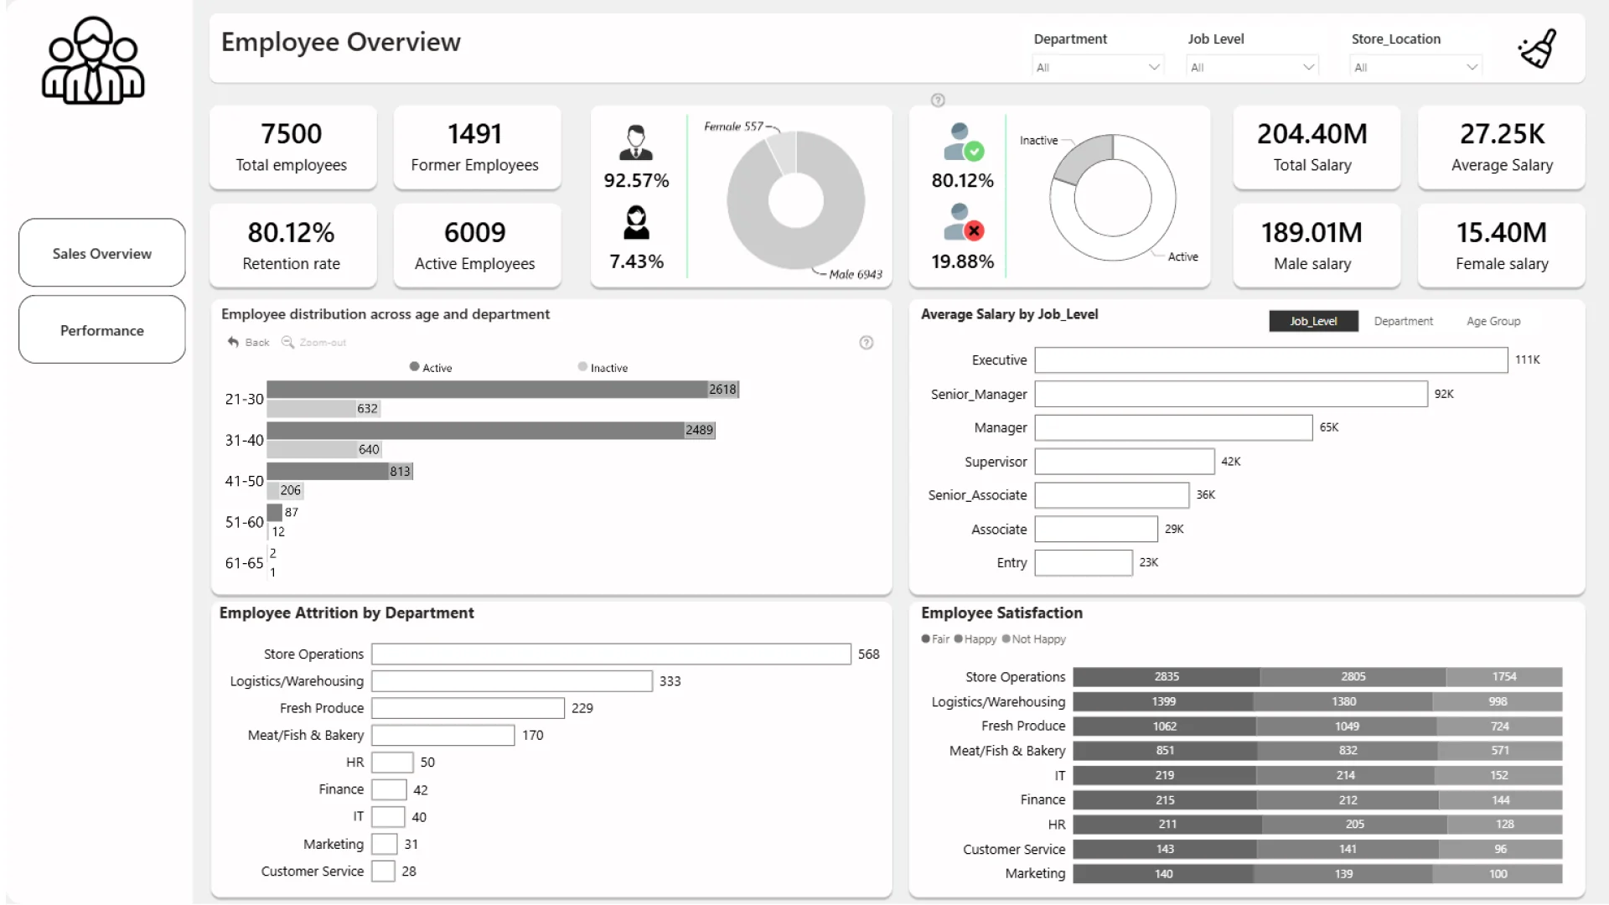The width and height of the screenshot is (1609, 905).
Task: Select the Age Group tab
Action: [x=1493, y=321]
